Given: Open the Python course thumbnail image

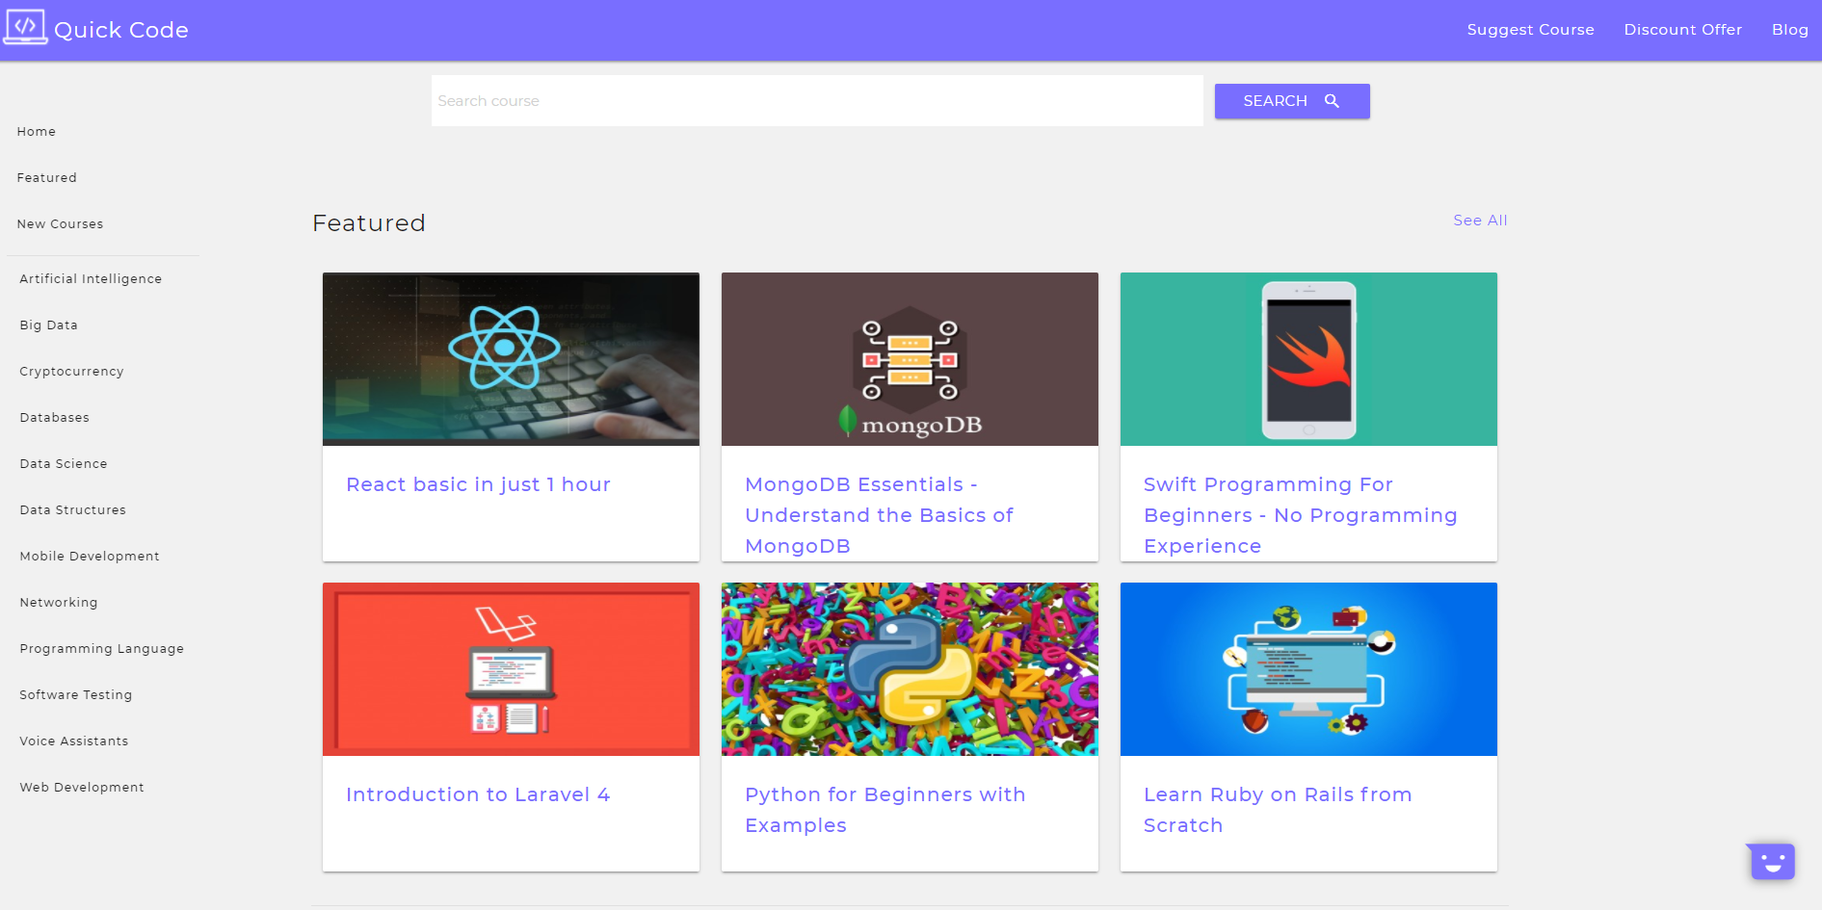Looking at the screenshot, I should (910, 669).
